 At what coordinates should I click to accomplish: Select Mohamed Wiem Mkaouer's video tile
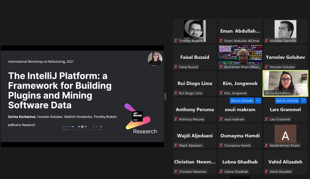pyautogui.click(x=240, y=57)
